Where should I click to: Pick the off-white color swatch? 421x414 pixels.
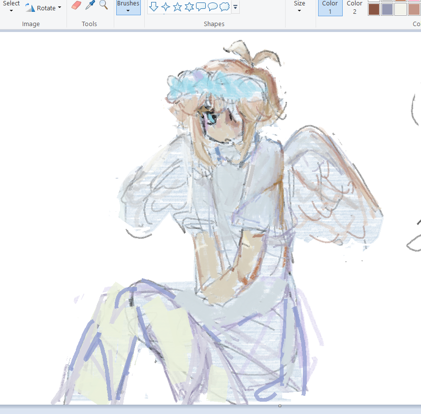pyautogui.click(x=400, y=9)
